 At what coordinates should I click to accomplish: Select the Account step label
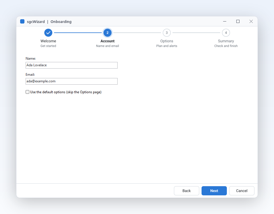(x=108, y=41)
